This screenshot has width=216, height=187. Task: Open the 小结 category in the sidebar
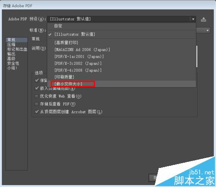(x=16, y=68)
